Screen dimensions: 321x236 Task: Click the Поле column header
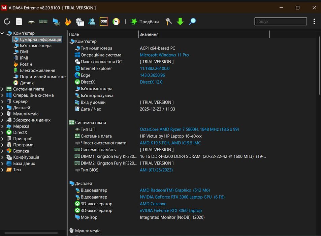click(103, 34)
